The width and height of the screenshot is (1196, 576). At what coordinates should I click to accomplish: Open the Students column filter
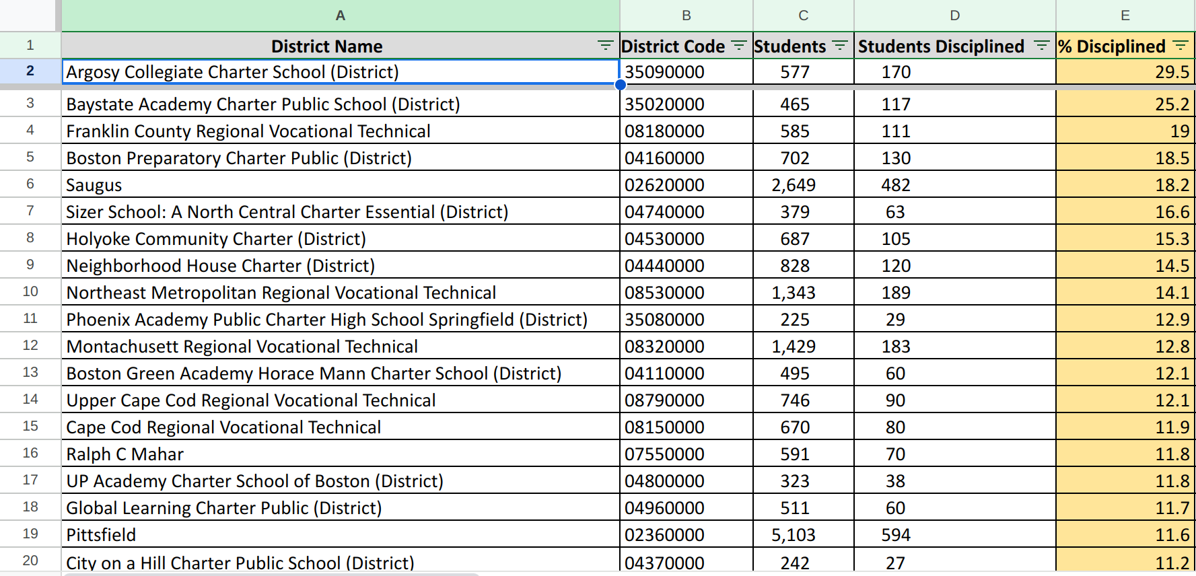coord(840,46)
